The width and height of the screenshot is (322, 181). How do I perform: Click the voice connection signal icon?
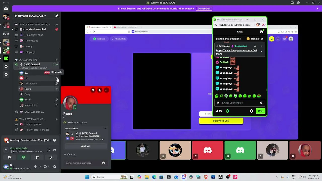point(6,150)
